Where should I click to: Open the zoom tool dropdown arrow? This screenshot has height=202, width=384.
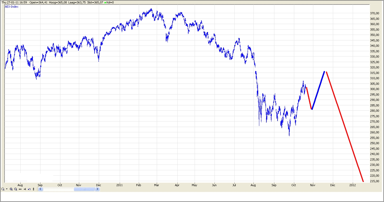pos(7,189)
